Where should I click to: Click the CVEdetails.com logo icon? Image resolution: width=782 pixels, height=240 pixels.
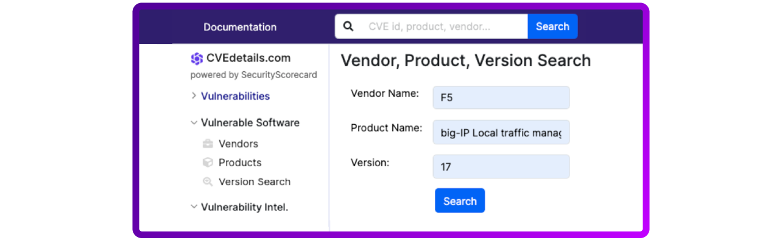(x=197, y=58)
